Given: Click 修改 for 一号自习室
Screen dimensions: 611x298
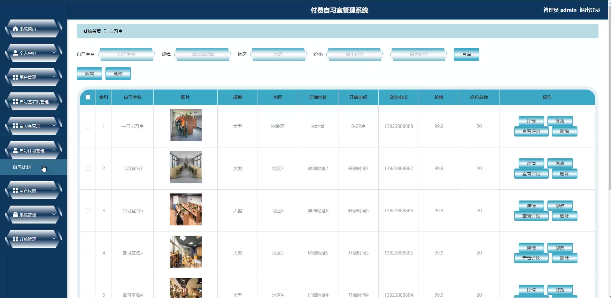Looking at the screenshot, I should coord(560,121).
